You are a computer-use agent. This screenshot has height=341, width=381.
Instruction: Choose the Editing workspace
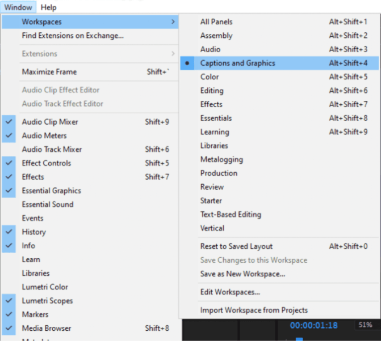212,91
